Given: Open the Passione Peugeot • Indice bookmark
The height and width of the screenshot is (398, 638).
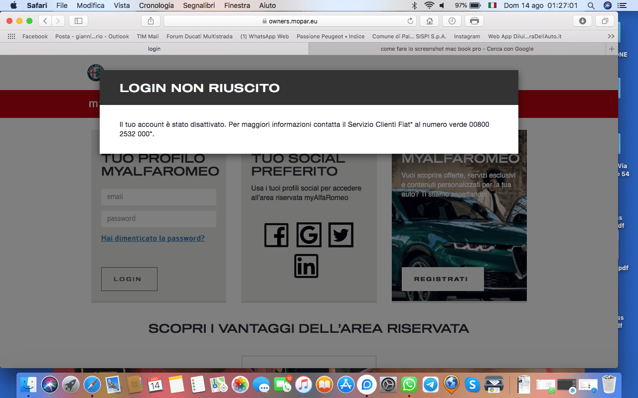Looking at the screenshot, I should pyautogui.click(x=330, y=36).
